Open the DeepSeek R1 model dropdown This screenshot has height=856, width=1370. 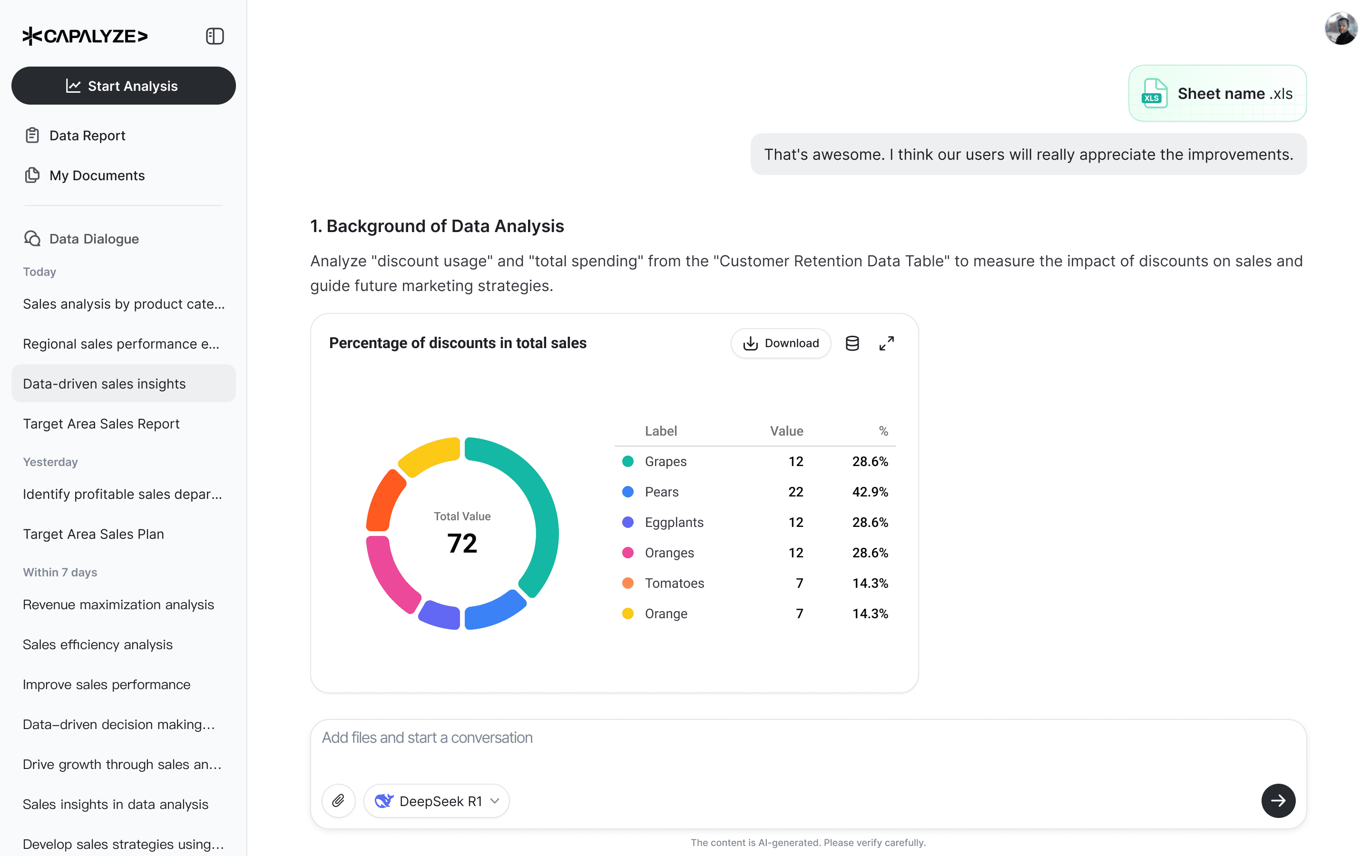click(437, 800)
